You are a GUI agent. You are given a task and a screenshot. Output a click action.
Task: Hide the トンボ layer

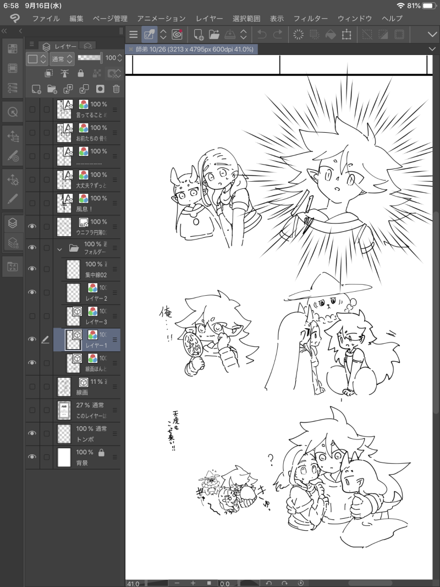[x=32, y=433]
